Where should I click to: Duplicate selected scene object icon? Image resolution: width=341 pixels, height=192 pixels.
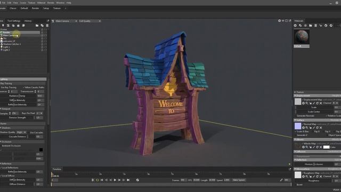click(42, 26)
